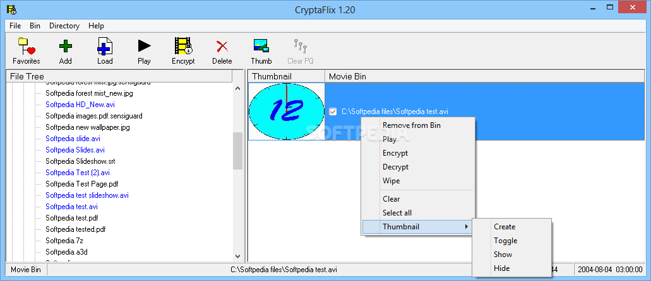Click the Thumbnail column header
Screen dimensions: 651x281
coord(287,76)
